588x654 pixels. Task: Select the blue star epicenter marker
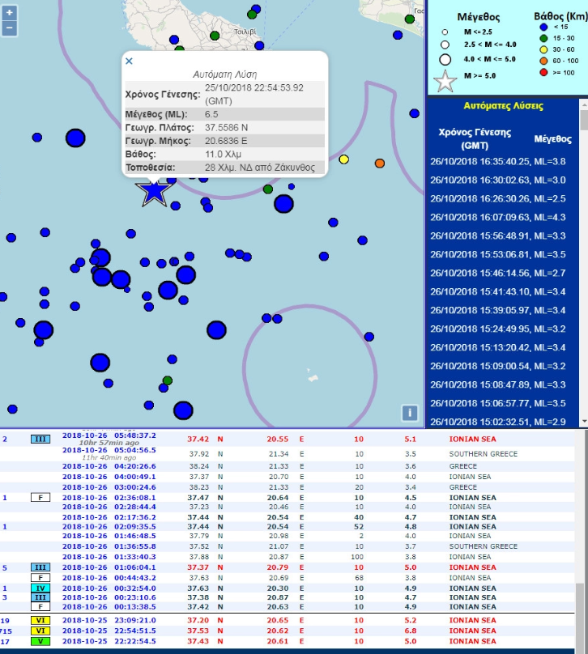[x=154, y=191]
